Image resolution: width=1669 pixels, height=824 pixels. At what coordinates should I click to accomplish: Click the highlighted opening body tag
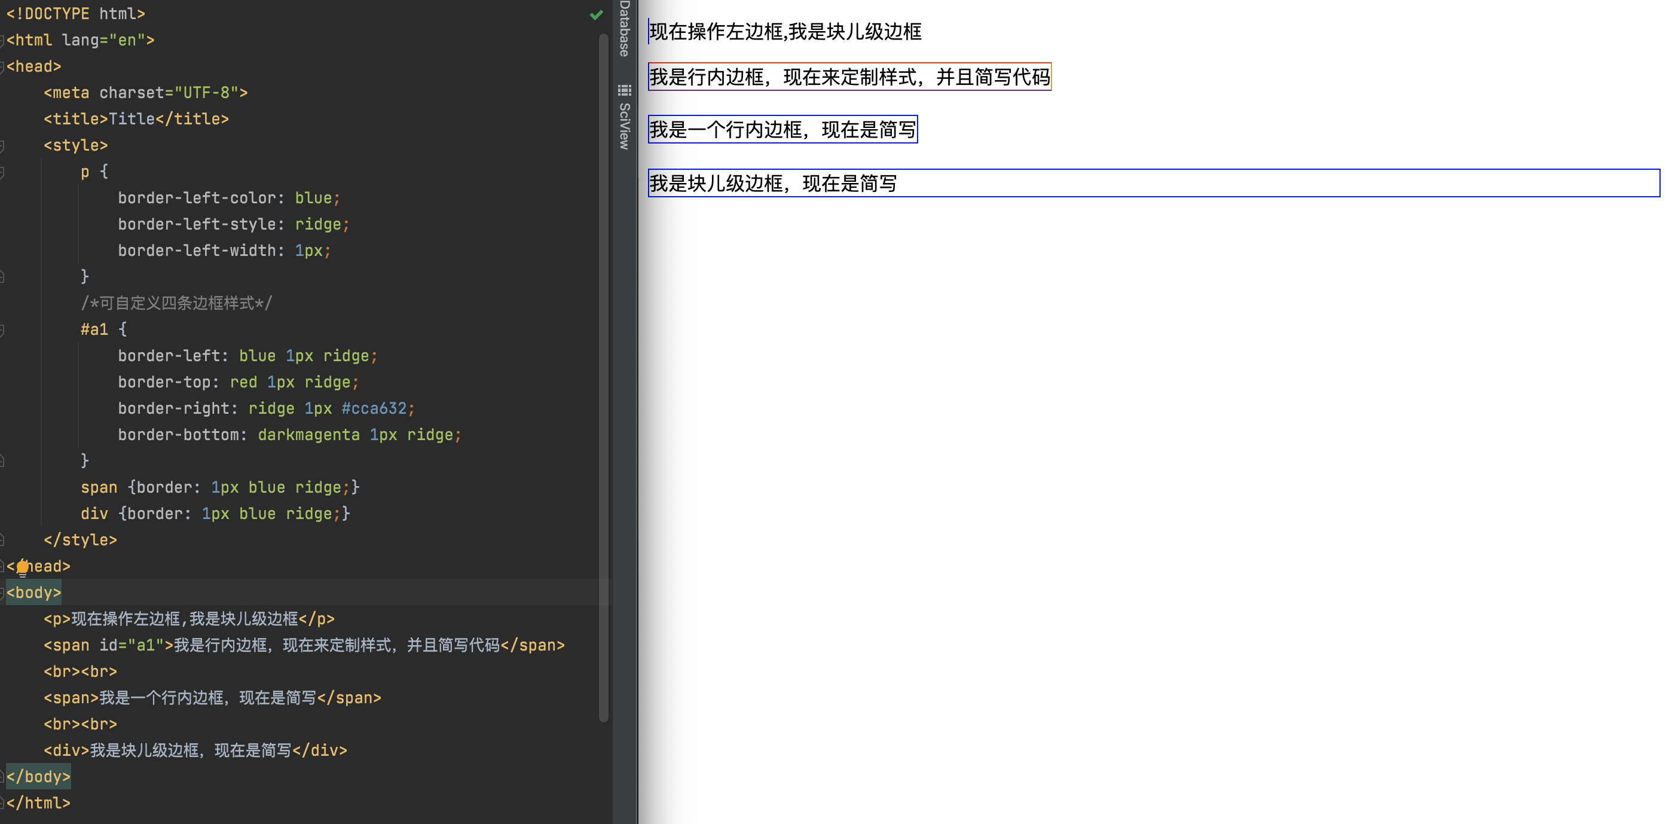pyautogui.click(x=33, y=593)
